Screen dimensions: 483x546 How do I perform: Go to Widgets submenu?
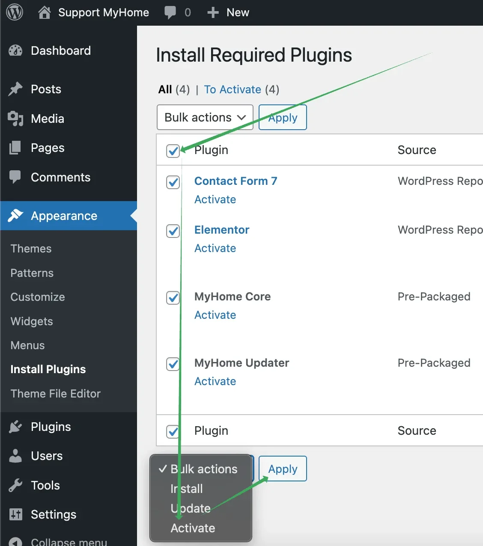click(32, 321)
